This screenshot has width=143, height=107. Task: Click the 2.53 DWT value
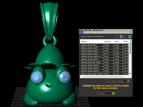click(116, 65)
